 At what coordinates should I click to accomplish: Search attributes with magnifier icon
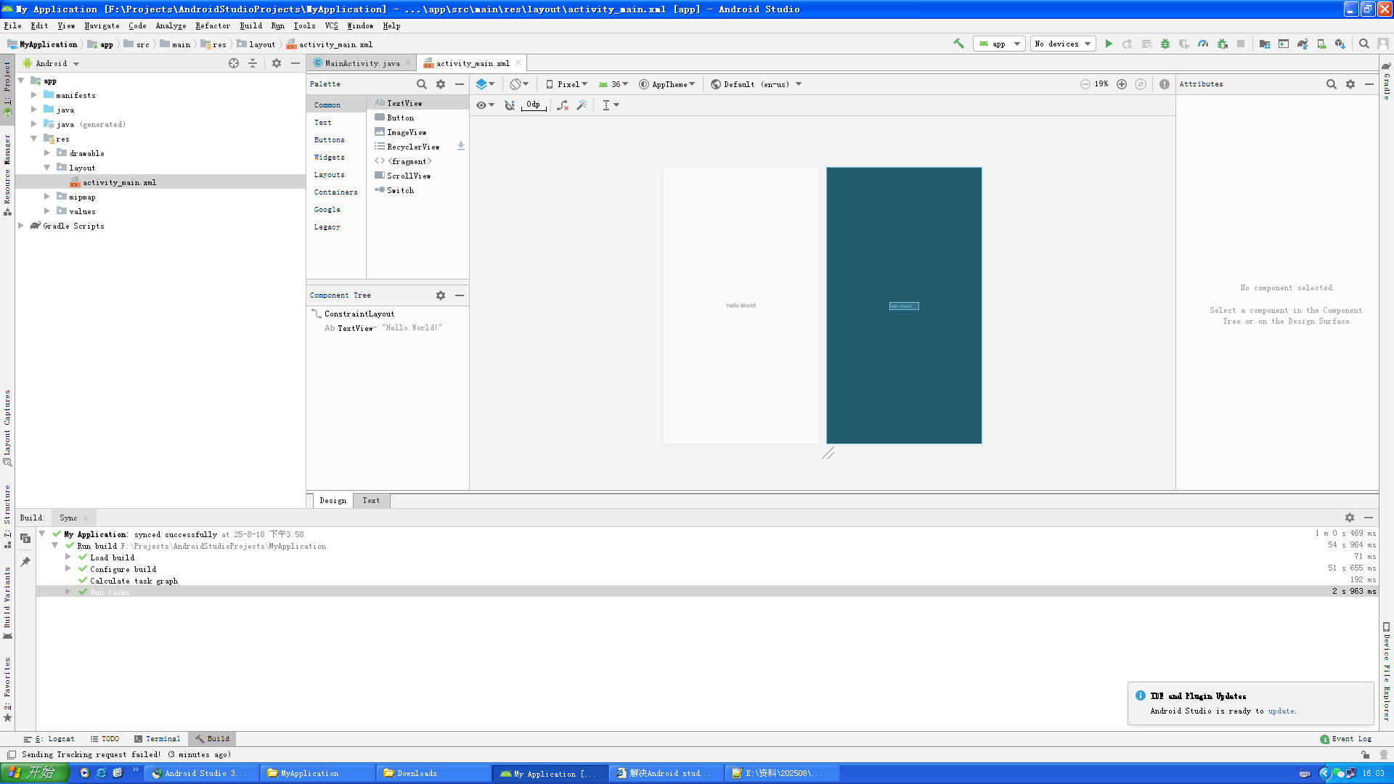coord(1332,84)
